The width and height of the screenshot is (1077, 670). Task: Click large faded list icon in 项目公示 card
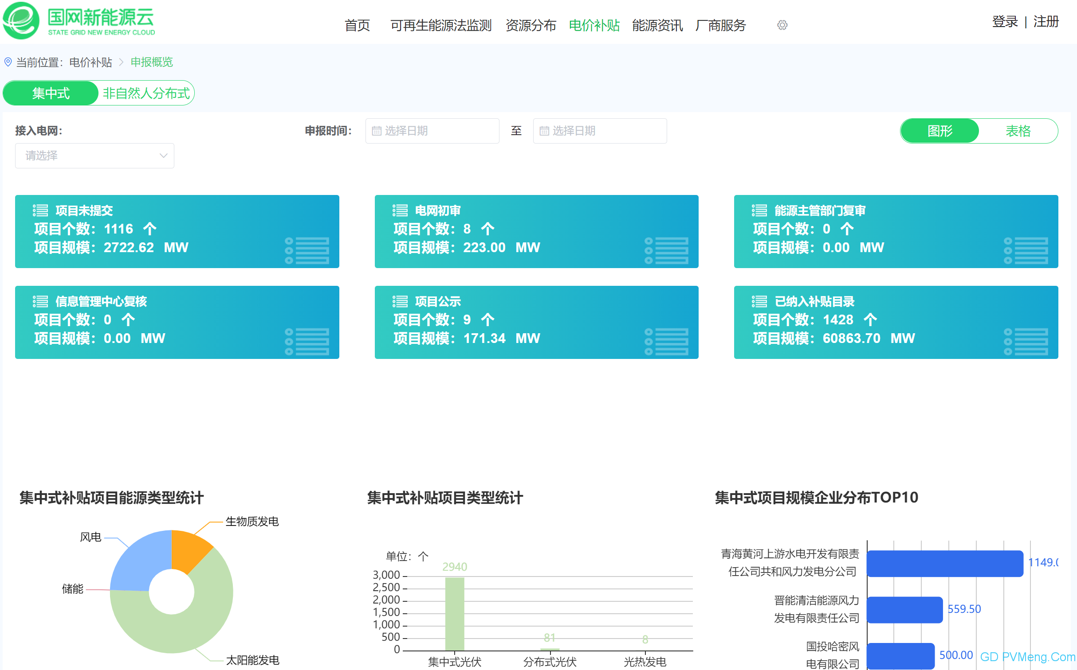pos(666,342)
